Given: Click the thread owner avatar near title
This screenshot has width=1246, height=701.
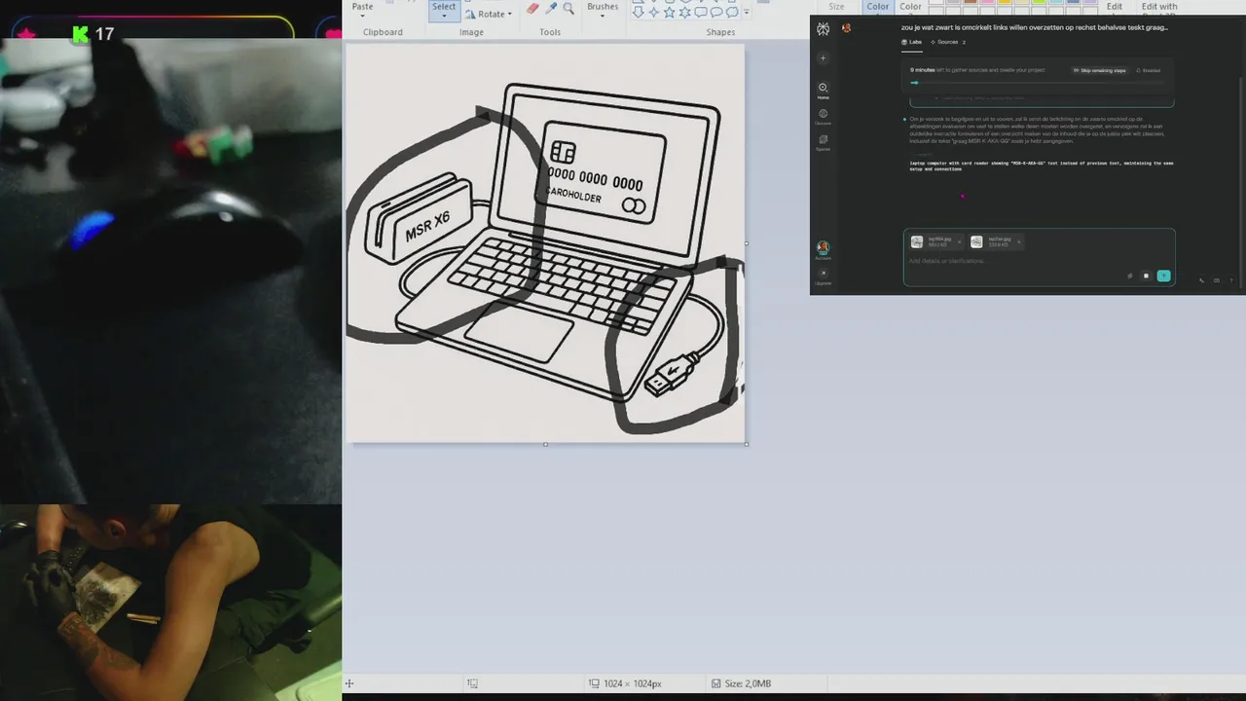Looking at the screenshot, I should pos(846,28).
